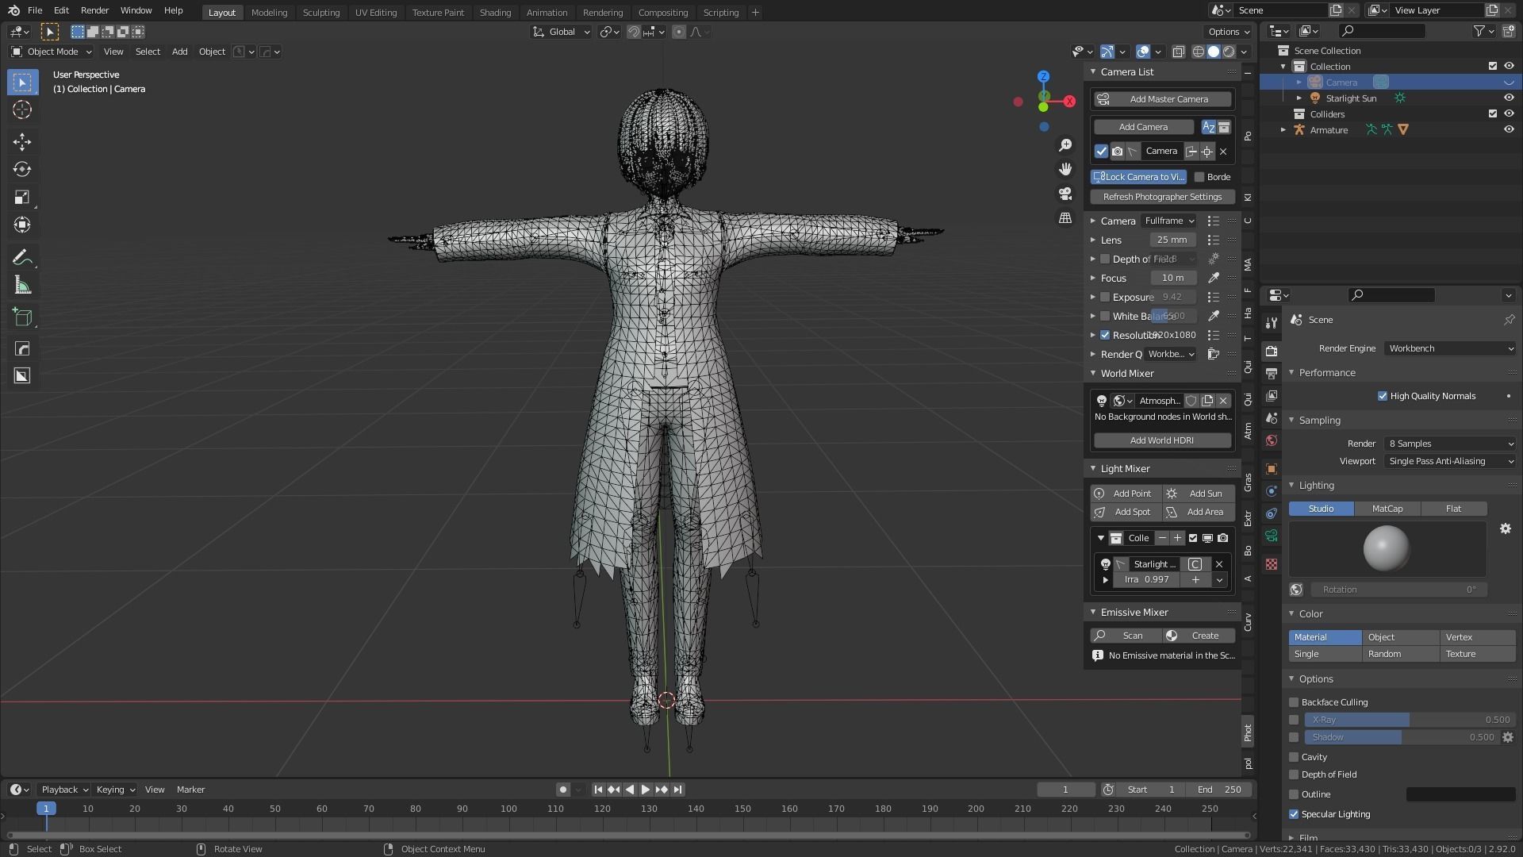The height and width of the screenshot is (857, 1523).
Task: Select the Rotate tool
Action: pos(22,169)
